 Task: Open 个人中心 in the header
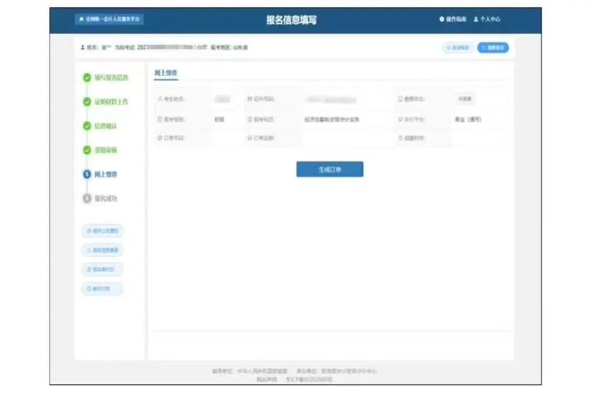pyautogui.click(x=490, y=19)
